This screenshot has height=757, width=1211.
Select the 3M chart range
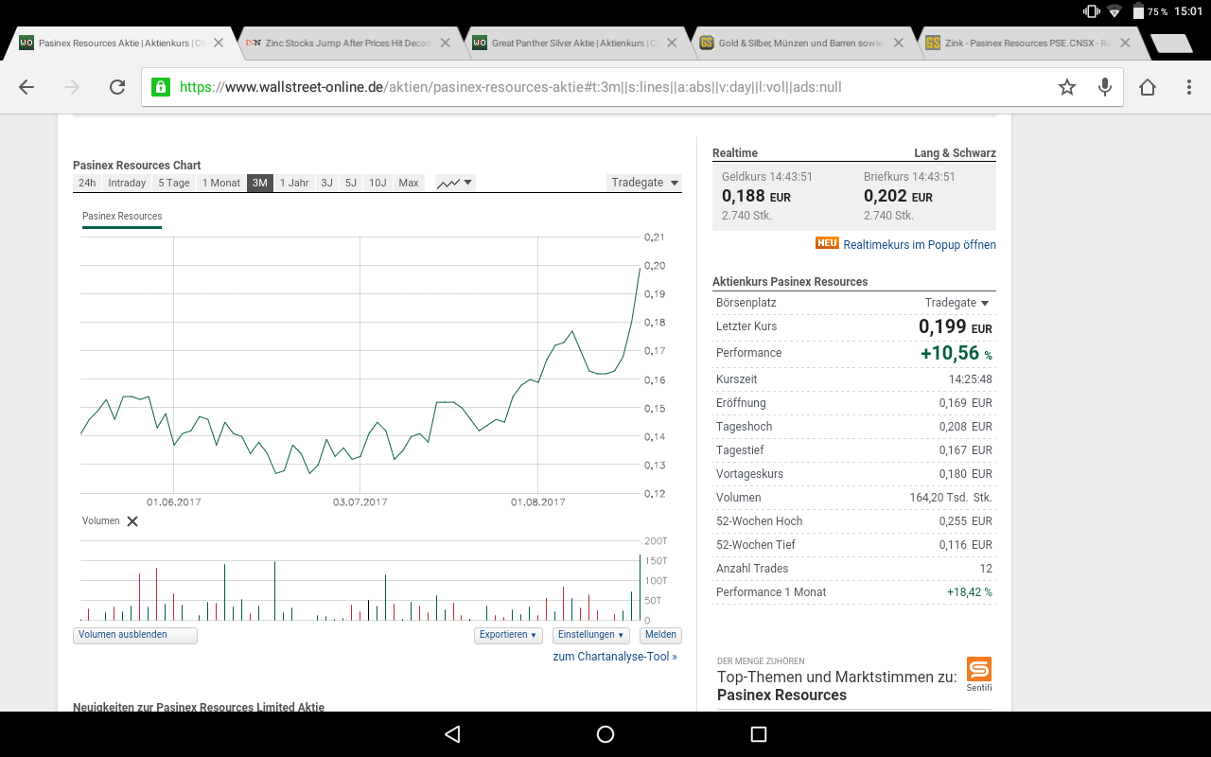click(260, 183)
